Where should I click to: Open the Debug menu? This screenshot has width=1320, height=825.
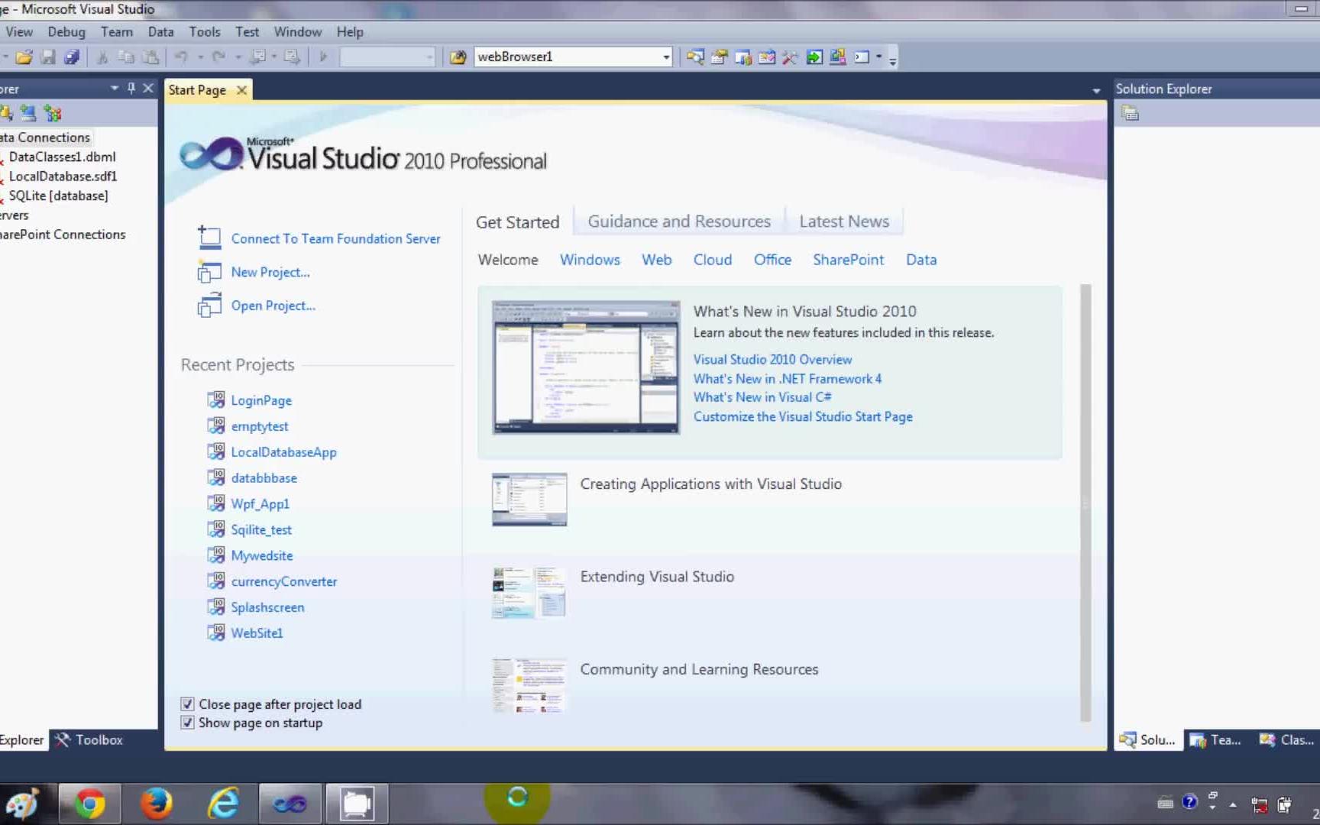(x=66, y=31)
